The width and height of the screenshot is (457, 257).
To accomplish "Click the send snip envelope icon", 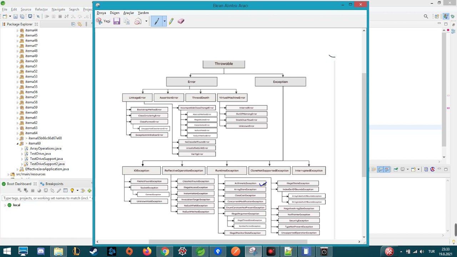I will [138, 21].
